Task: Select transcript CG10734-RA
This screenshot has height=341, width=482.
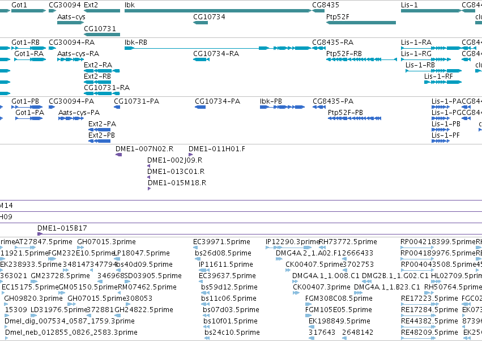Action: (201, 59)
